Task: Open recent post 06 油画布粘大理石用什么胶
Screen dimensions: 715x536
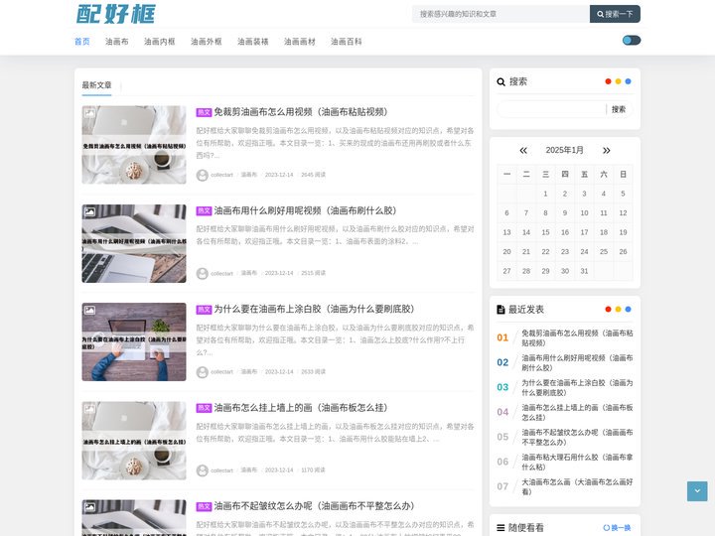Action: 577,463
